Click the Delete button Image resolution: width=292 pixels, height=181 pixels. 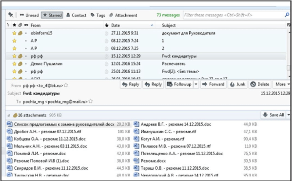(x=260, y=84)
